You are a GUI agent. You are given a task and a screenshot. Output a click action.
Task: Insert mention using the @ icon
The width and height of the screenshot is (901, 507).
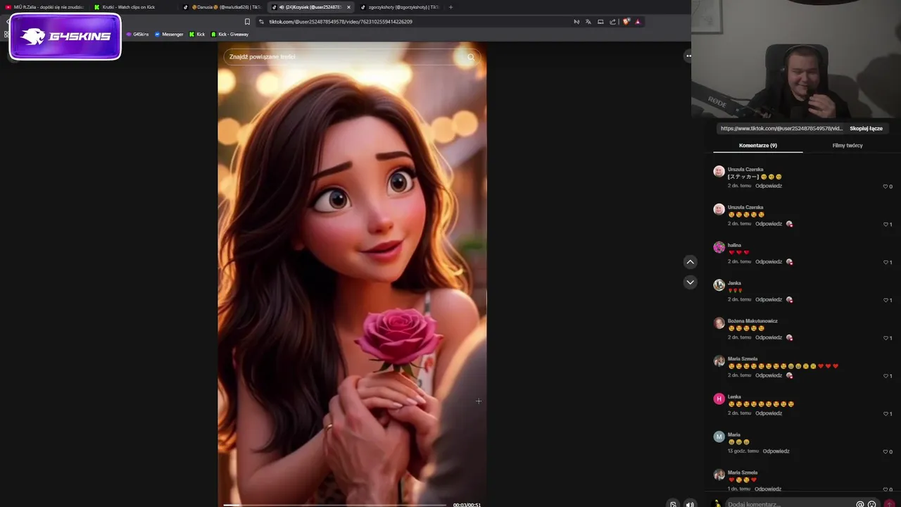pos(859,504)
